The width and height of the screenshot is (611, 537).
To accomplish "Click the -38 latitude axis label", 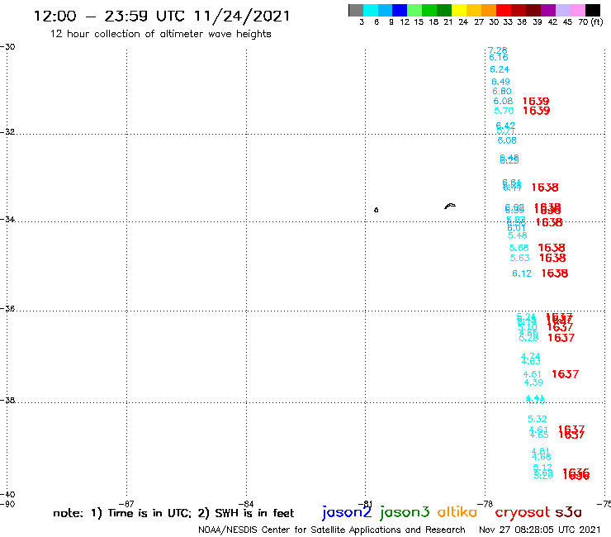I will point(7,401).
